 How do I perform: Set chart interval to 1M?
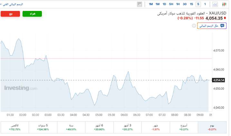click(x=150, y=4)
